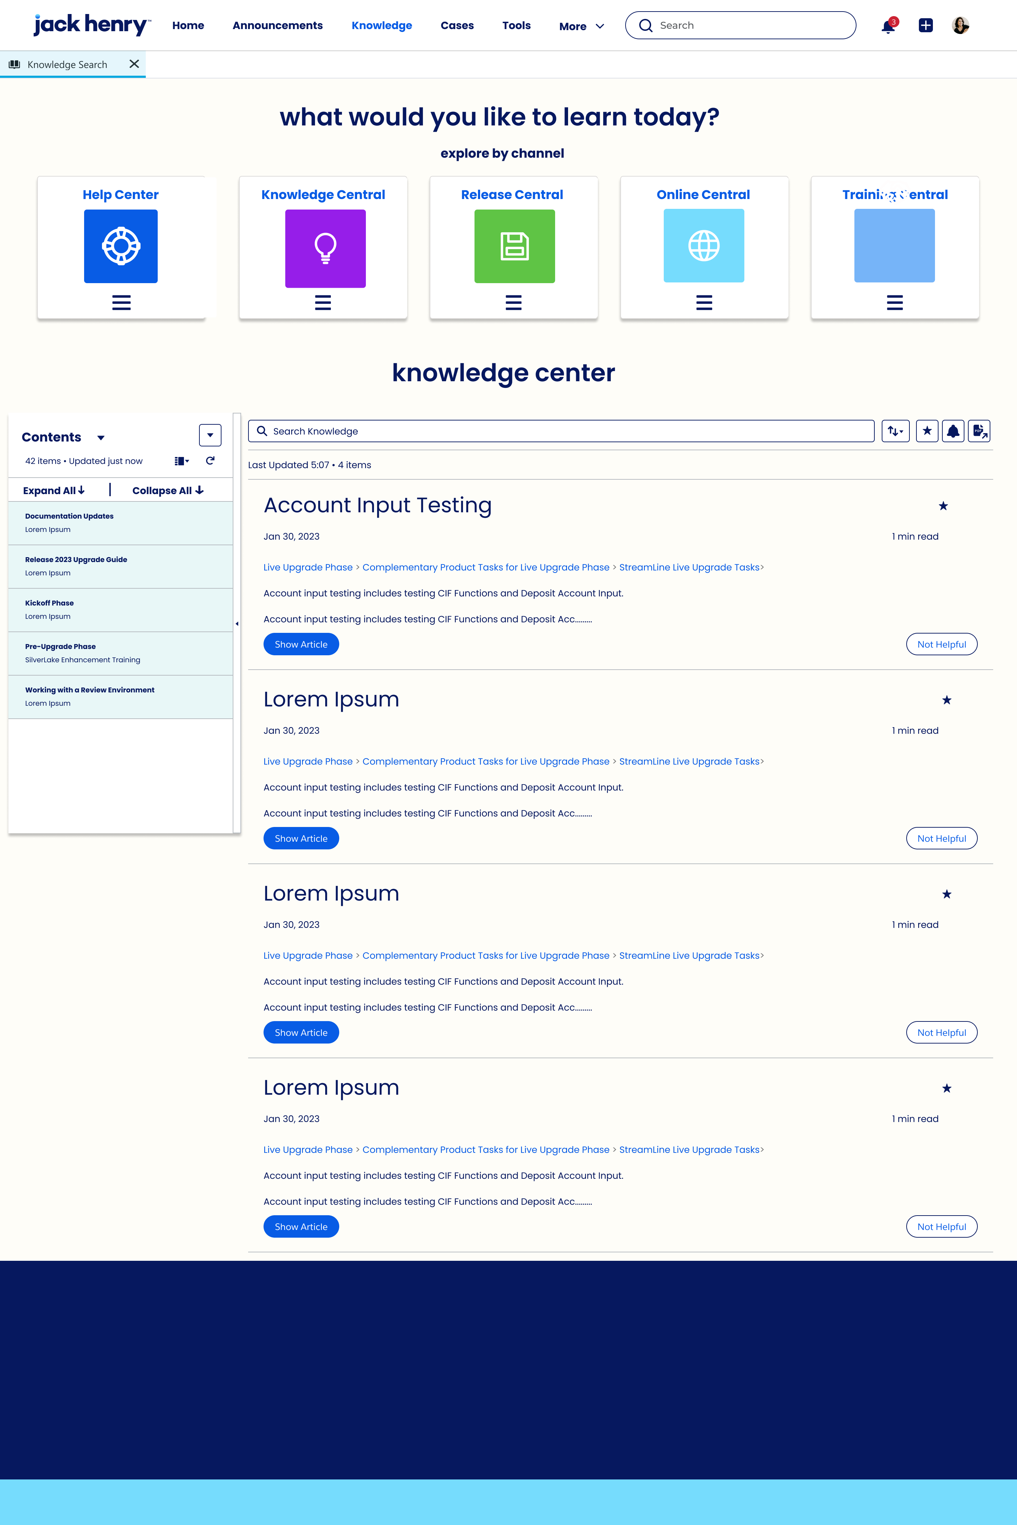
Task: Toggle favorite star on third article result
Action: pyautogui.click(x=947, y=894)
